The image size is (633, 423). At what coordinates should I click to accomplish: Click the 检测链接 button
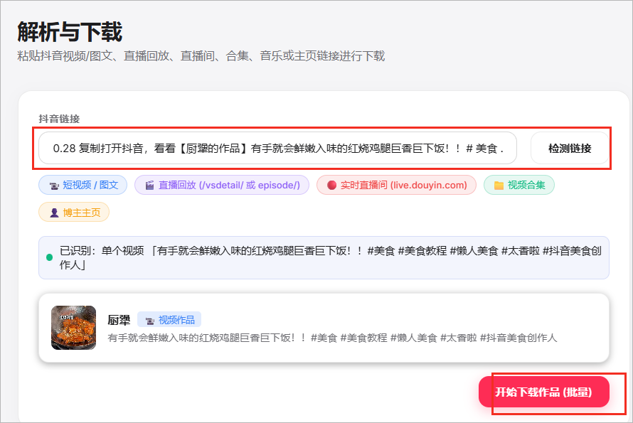[570, 148]
